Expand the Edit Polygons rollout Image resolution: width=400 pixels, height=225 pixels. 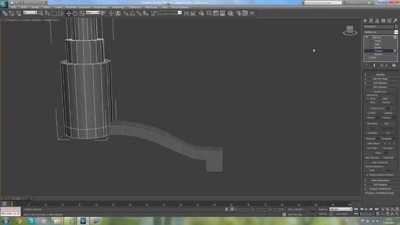380,185
